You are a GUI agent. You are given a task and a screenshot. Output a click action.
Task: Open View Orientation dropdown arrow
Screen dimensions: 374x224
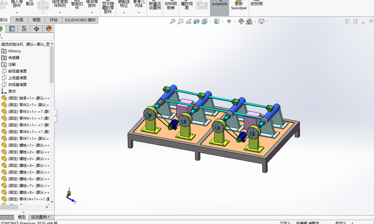click(210, 21)
